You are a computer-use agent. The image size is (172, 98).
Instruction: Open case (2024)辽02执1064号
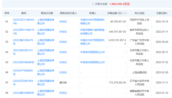(x=23, y=82)
